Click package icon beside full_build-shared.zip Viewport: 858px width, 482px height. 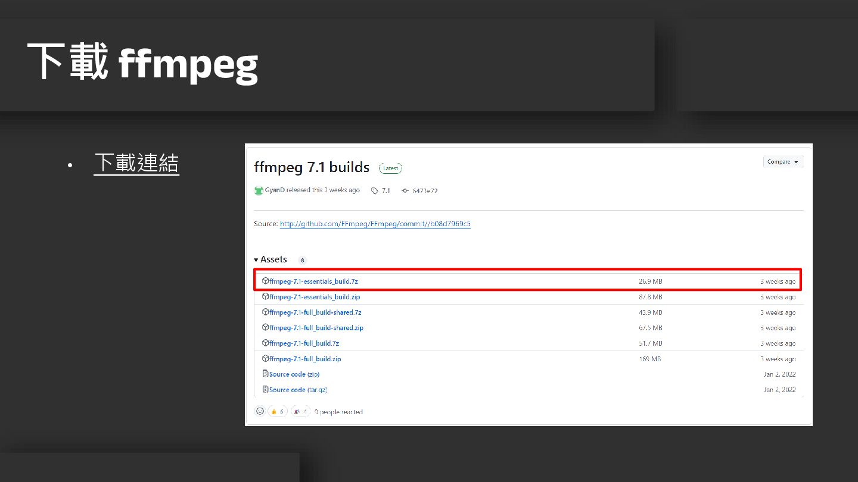tap(266, 327)
